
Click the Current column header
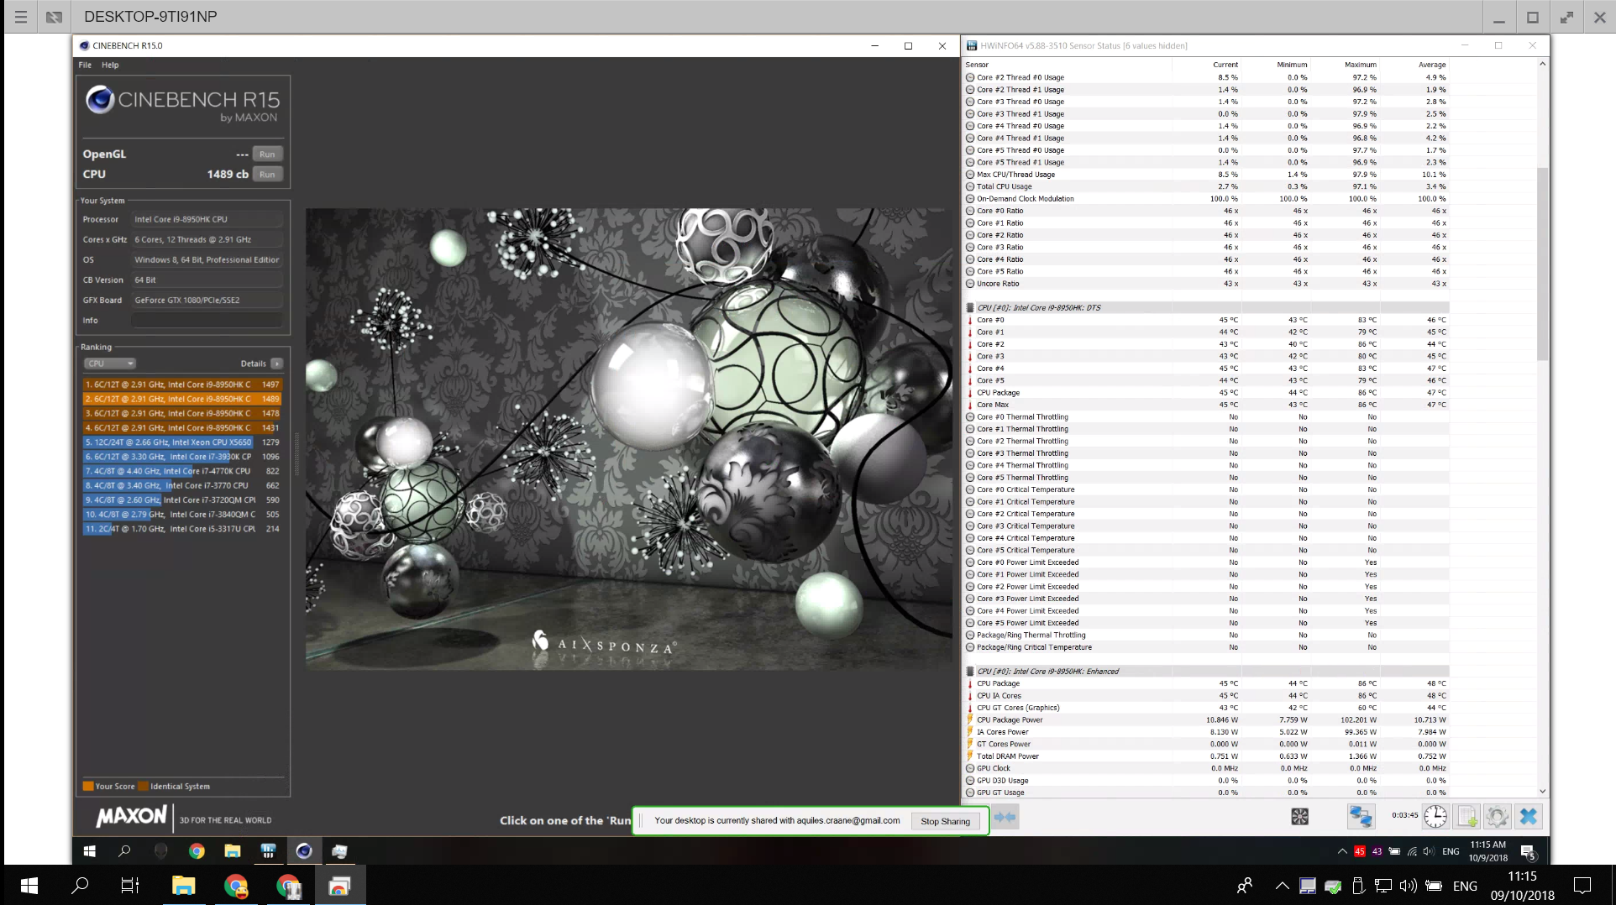[1207, 65]
